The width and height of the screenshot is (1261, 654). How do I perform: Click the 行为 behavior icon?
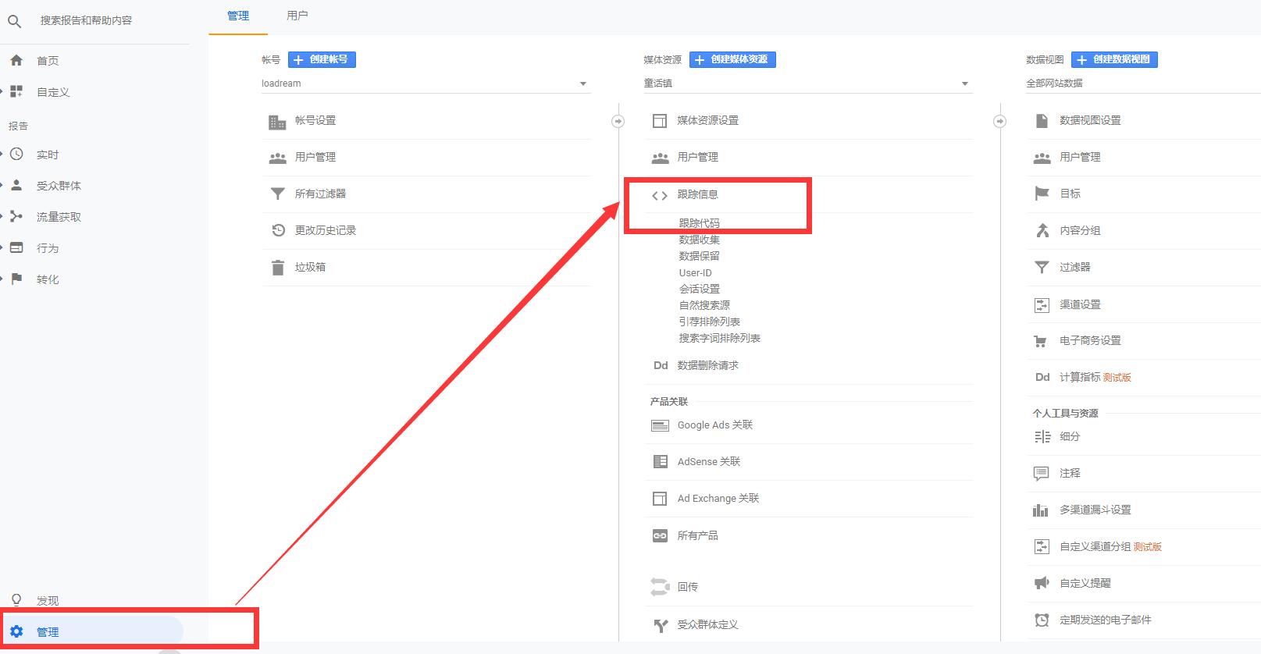(16, 247)
